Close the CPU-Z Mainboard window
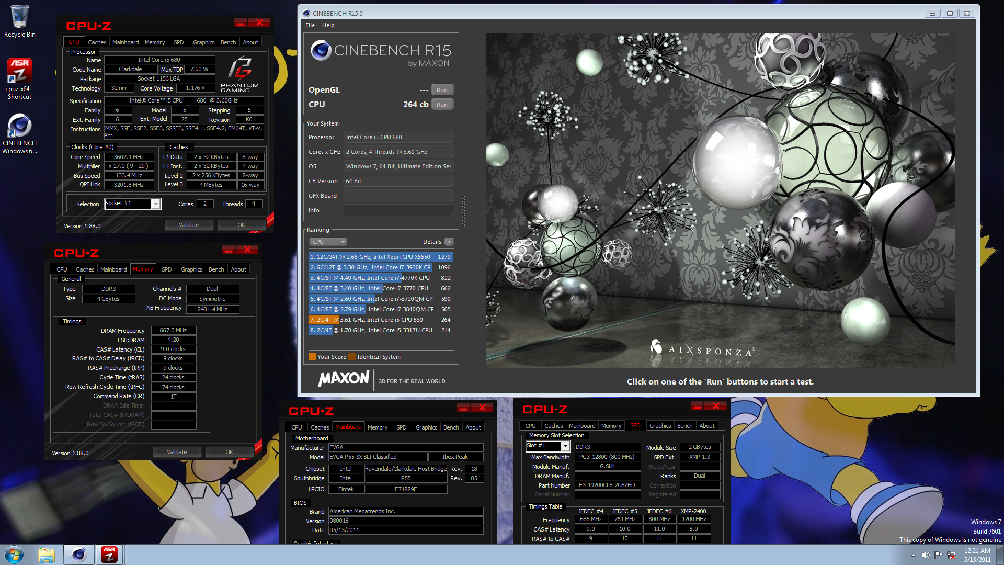 pos(482,407)
